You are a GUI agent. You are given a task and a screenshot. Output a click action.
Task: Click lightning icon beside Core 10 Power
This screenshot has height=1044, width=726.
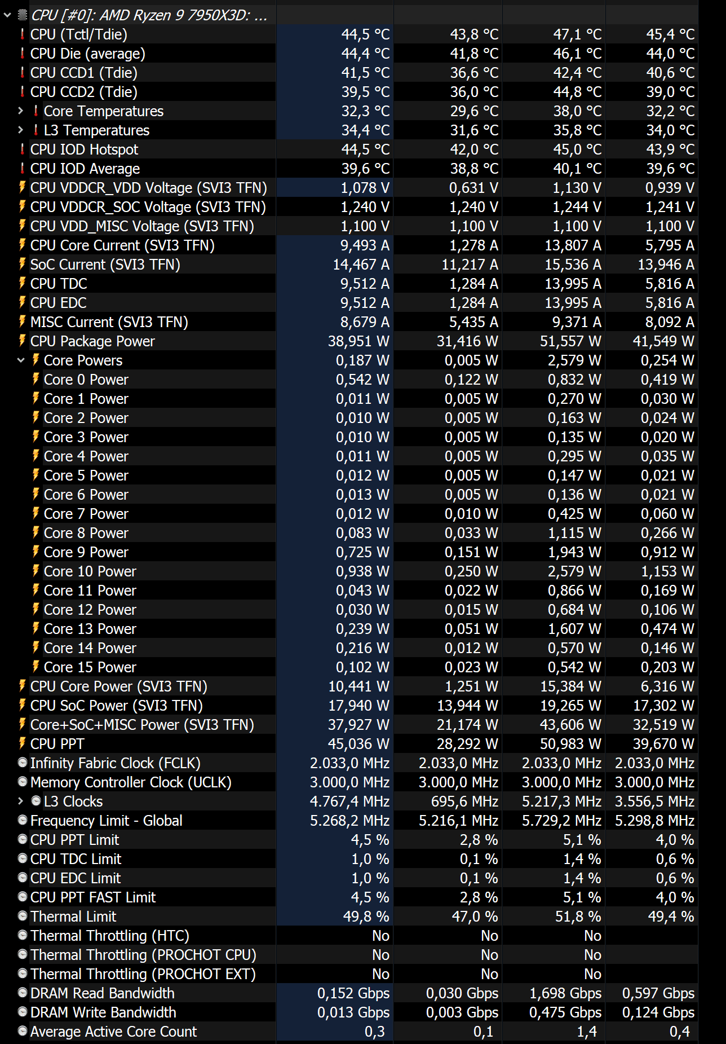tap(36, 571)
